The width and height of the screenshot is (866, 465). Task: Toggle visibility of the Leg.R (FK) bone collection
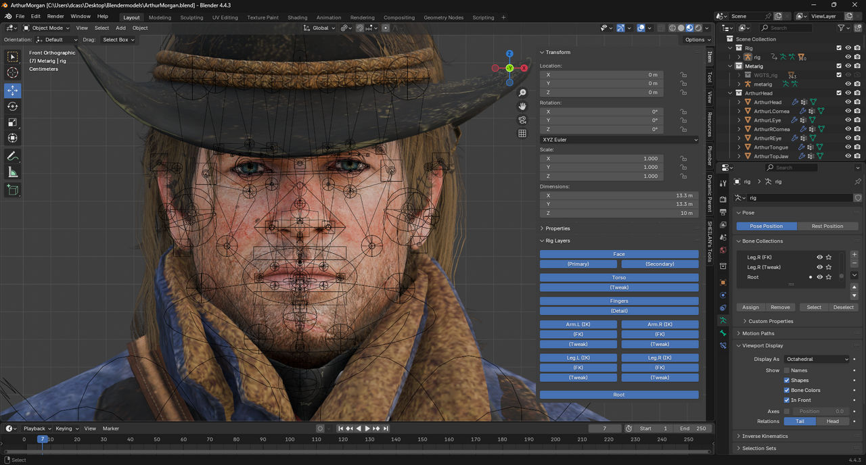pyautogui.click(x=819, y=258)
